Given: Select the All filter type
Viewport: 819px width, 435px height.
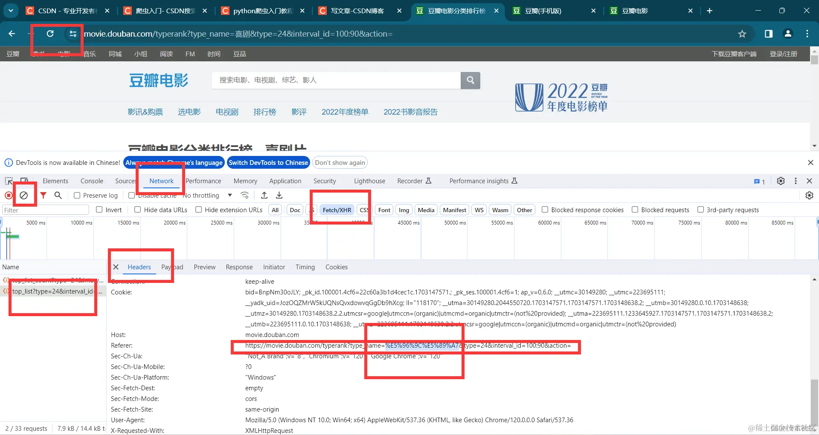Looking at the screenshot, I should (x=275, y=210).
